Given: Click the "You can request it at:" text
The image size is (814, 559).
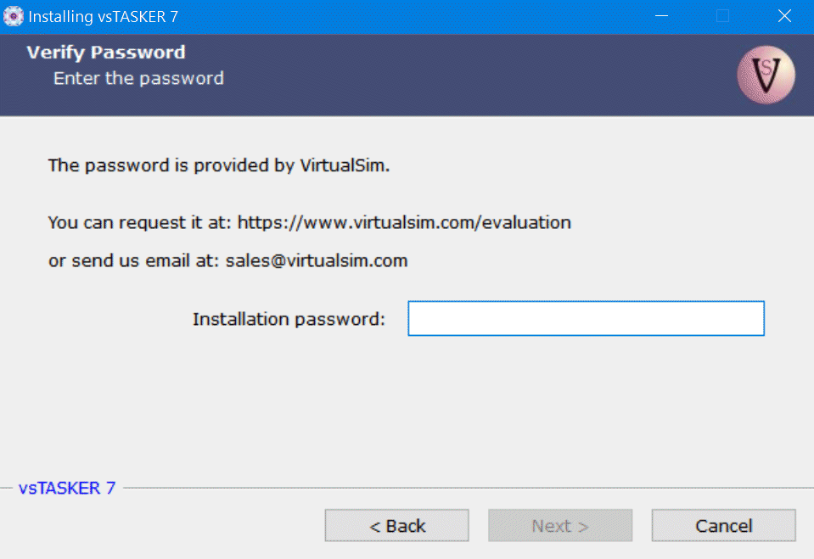Looking at the screenshot, I should [x=140, y=223].
